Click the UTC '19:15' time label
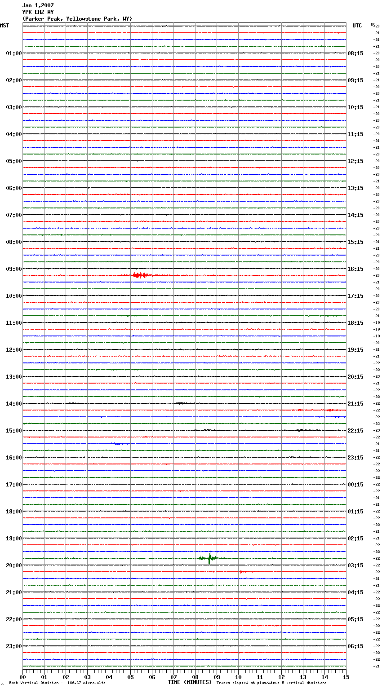The image size is (382, 689). (355, 350)
